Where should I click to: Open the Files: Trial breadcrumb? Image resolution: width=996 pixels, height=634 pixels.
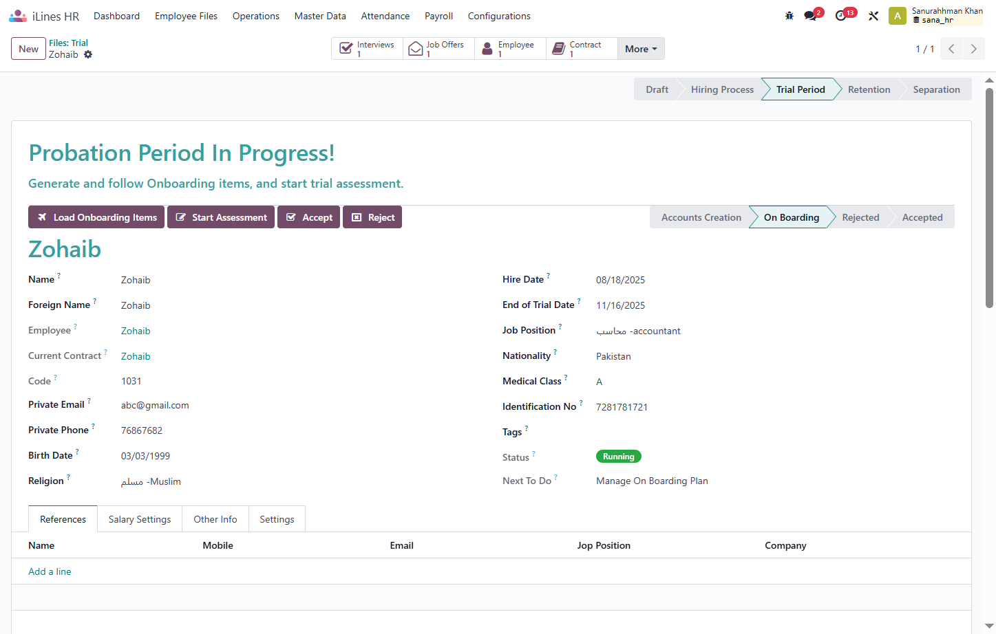68,43
